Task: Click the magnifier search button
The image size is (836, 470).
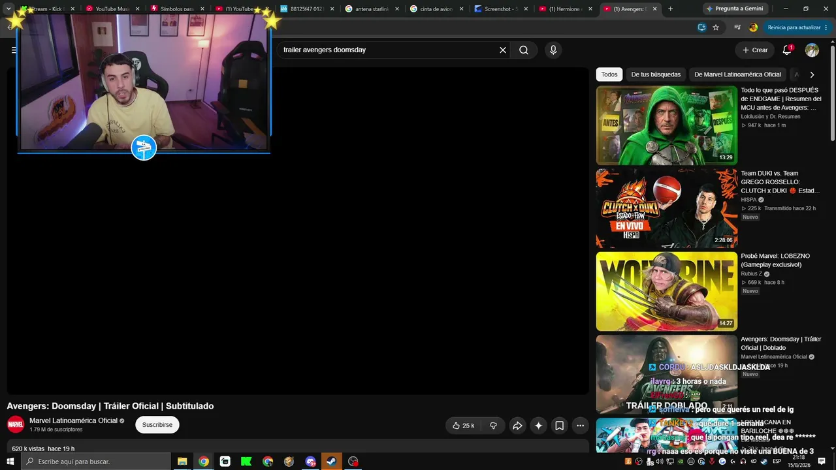Action: [x=524, y=50]
